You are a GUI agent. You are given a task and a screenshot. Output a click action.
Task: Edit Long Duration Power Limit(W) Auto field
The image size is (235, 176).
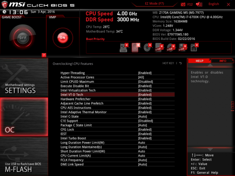pyautogui.click(x=142, y=143)
